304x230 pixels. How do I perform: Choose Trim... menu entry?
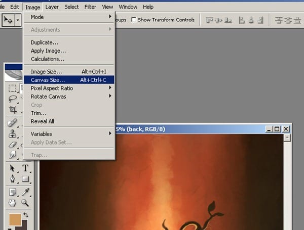tap(69, 113)
